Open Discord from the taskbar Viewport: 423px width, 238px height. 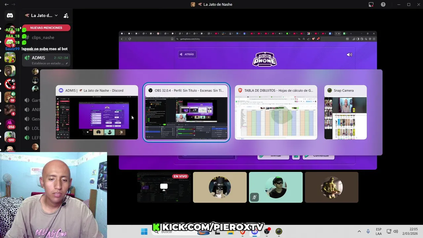254,231
